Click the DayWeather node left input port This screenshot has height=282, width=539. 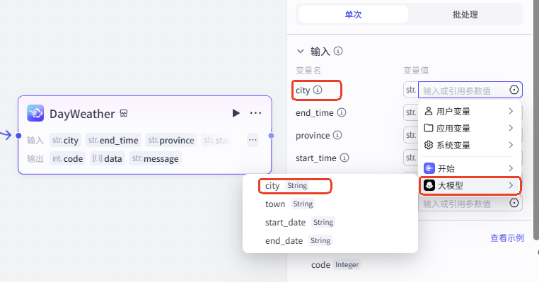(x=18, y=136)
